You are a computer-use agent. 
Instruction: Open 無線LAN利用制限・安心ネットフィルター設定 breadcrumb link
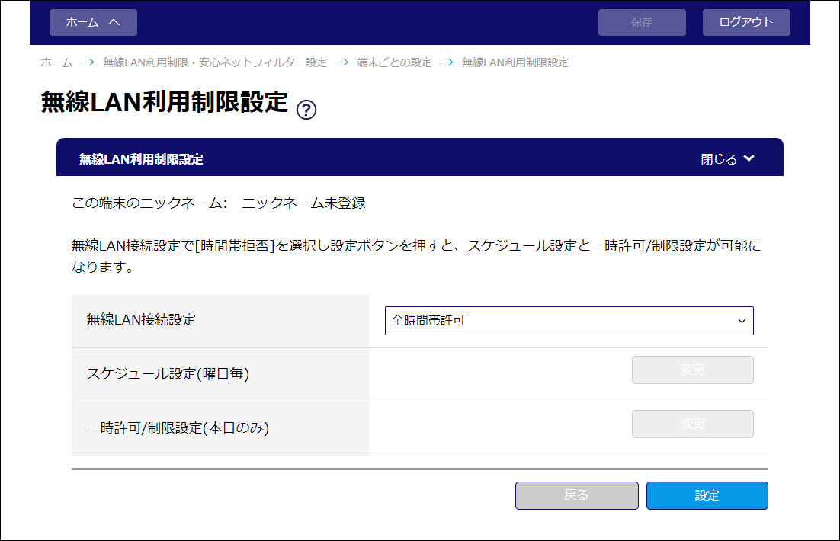tap(215, 62)
